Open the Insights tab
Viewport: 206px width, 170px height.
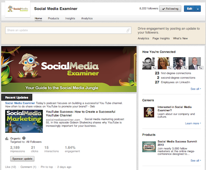coord(70,18)
